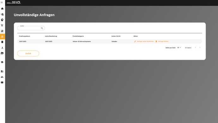The height and width of the screenshot is (123, 218).
Task: Click the SAF Holland I.Q. logo
Action: tap(14, 2)
